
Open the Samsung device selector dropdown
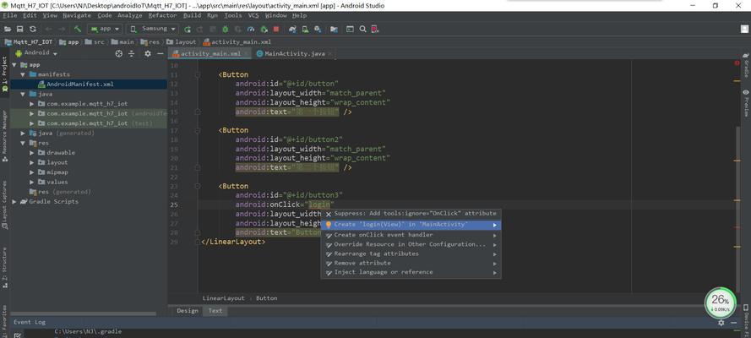[x=152, y=30]
